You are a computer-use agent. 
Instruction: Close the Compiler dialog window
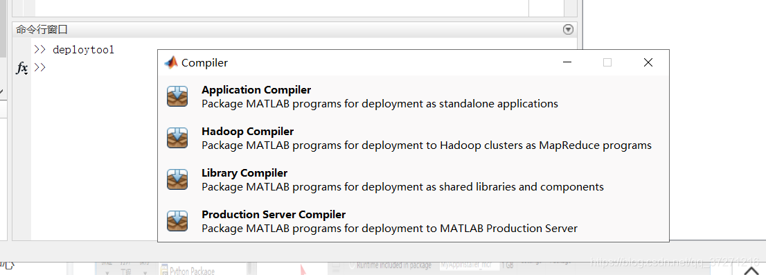click(648, 62)
